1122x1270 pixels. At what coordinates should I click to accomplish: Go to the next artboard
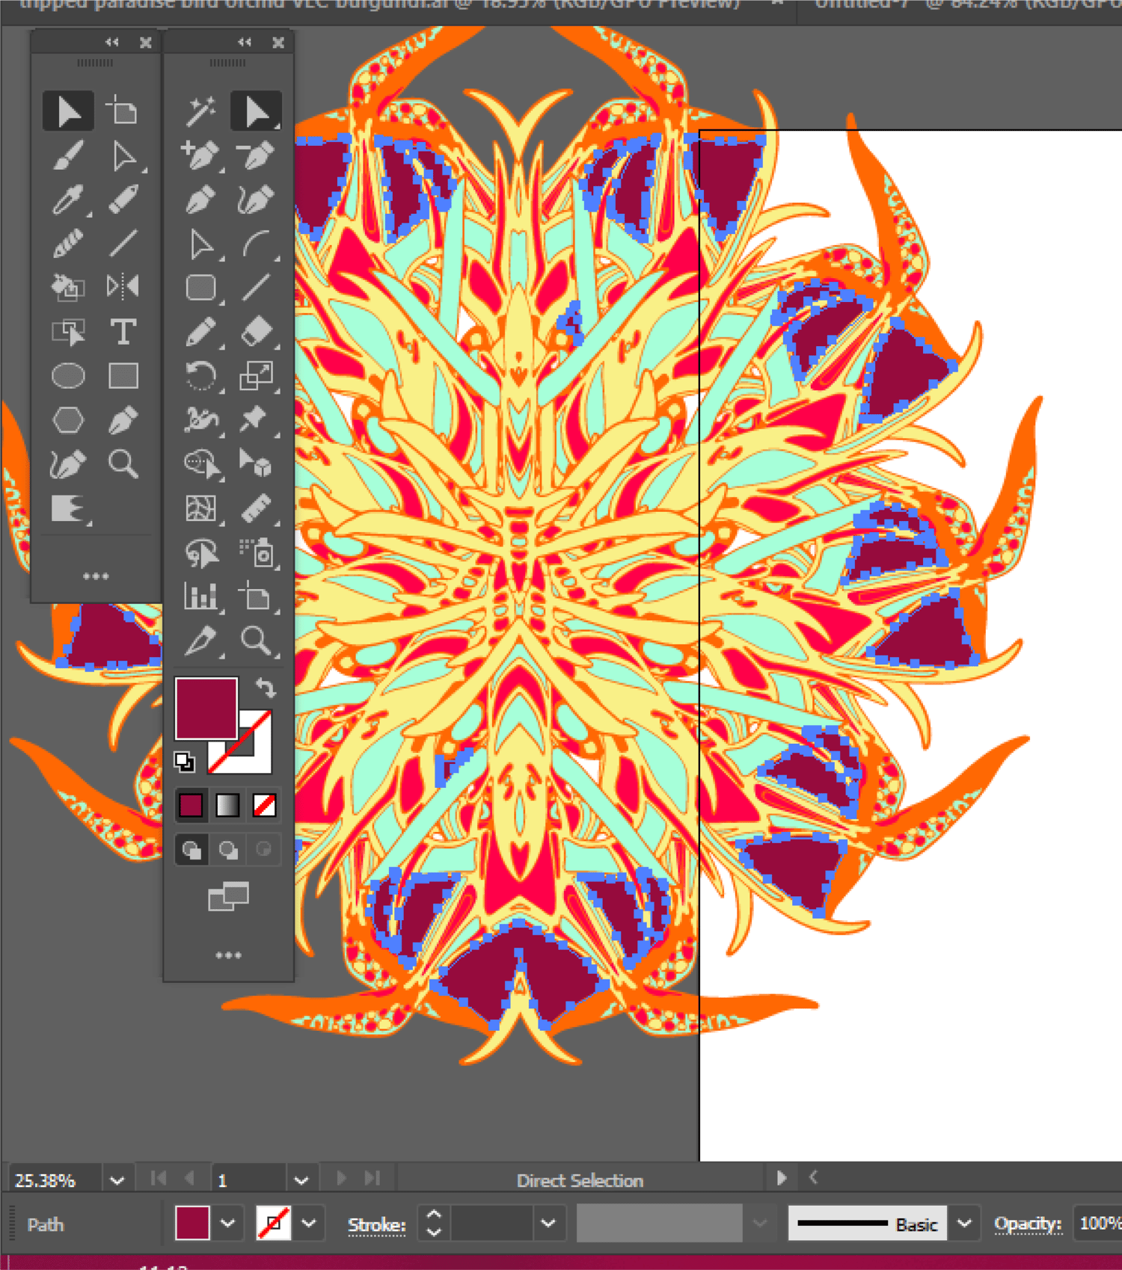pyautogui.click(x=342, y=1179)
